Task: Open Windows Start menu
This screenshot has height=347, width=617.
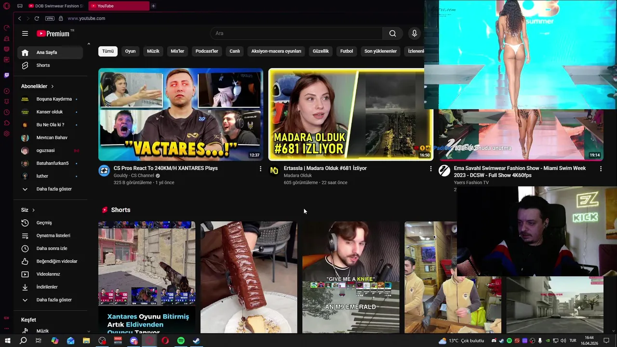Action: point(7,341)
